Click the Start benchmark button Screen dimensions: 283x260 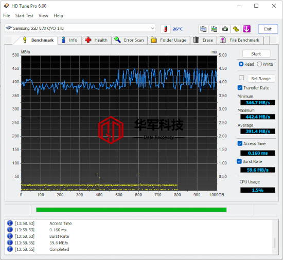click(x=256, y=53)
